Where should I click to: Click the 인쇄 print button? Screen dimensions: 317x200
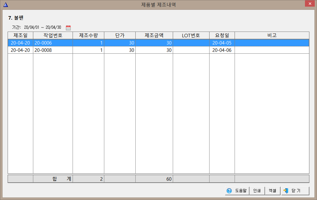click(257, 191)
